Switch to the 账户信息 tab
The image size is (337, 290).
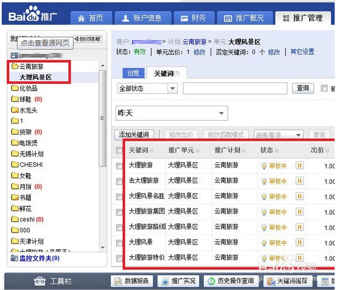143,18
